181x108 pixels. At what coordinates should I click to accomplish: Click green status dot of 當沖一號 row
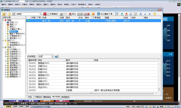click(28, 20)
